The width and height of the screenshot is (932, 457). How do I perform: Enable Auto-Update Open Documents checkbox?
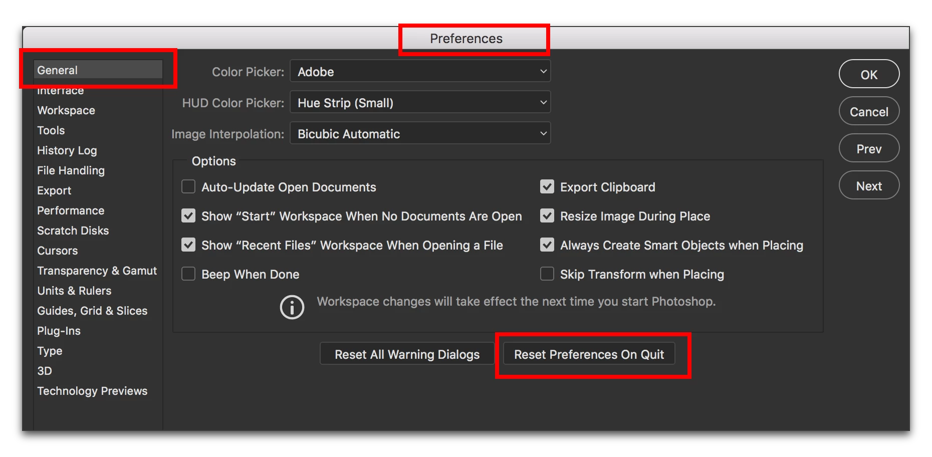pyautogui.click(x=188, y=187)
